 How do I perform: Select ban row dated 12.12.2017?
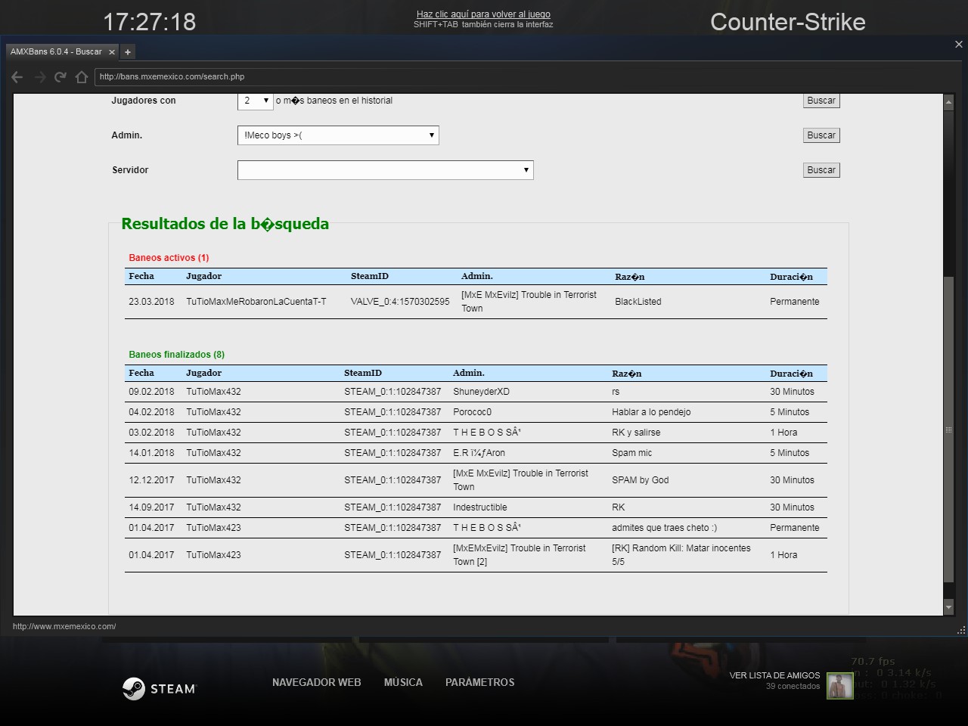[x=476, y=480]
